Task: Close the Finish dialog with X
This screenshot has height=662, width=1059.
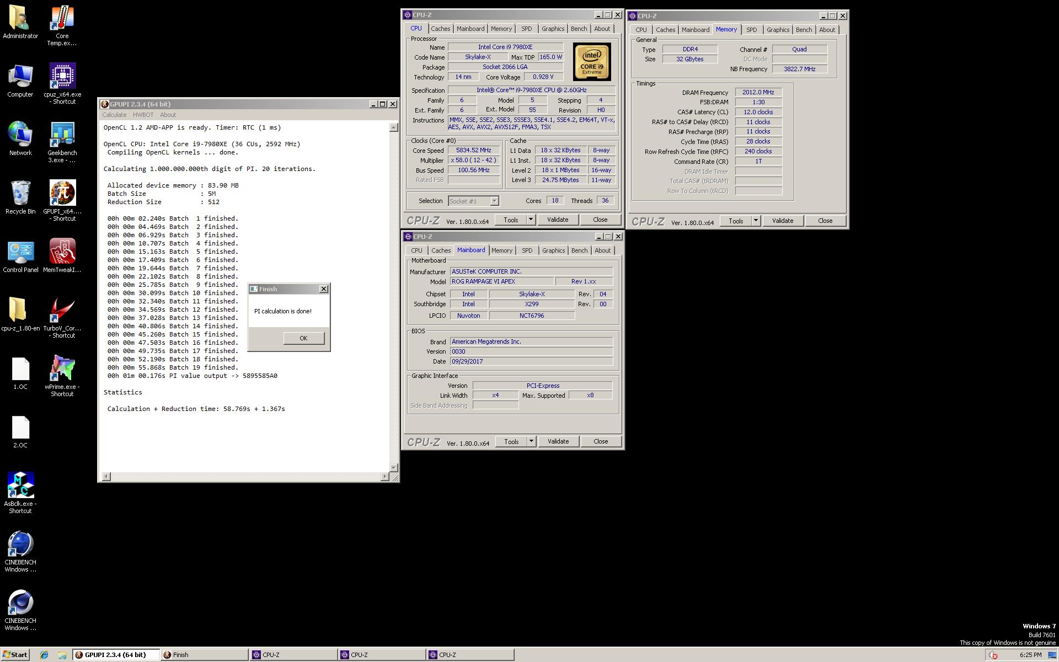Action: tap(324, 289)
